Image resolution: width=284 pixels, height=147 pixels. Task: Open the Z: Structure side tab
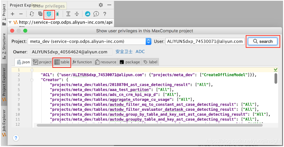(x=4, y=46)
